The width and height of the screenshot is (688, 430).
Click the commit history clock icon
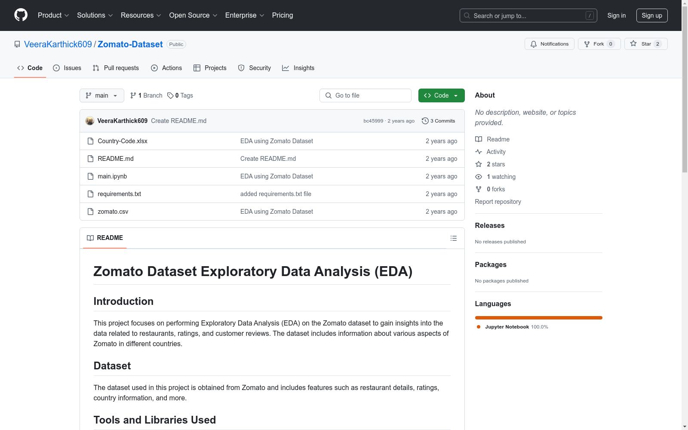(425, 121)
